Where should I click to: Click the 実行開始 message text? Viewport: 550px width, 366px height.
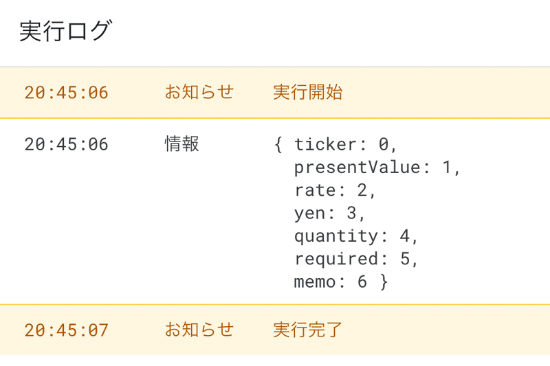[307, 92]
